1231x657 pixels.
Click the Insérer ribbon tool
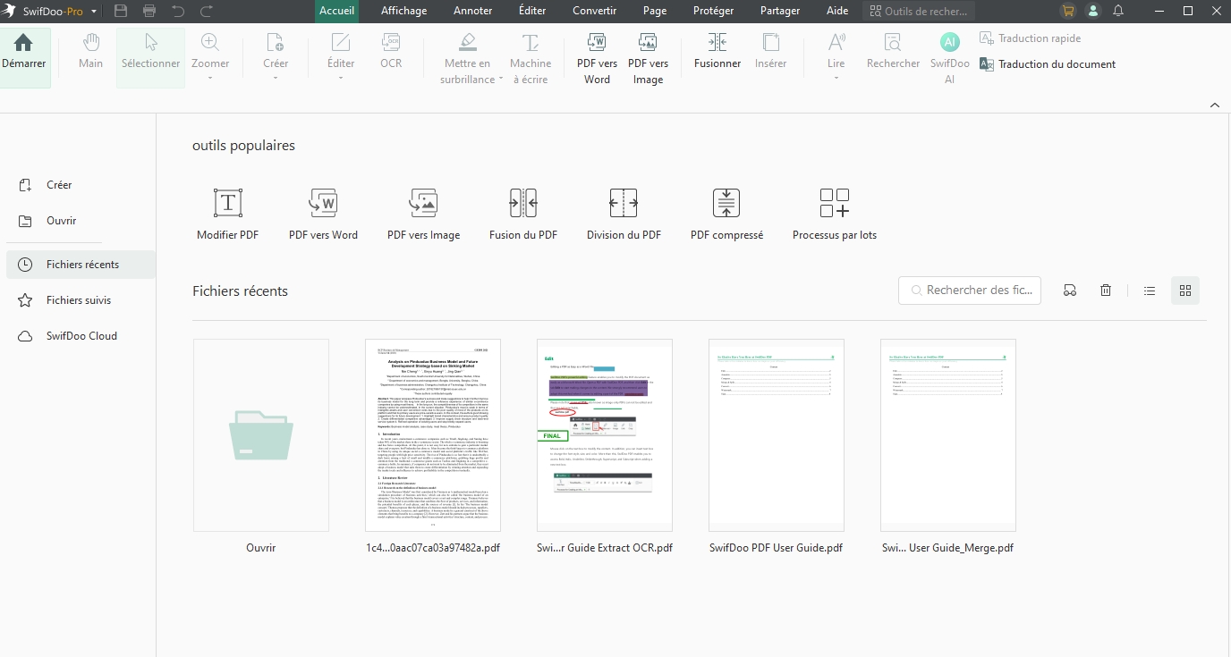click(770, 52)
